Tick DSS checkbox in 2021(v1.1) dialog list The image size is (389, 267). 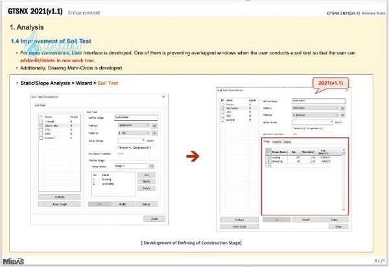(222, 116)
